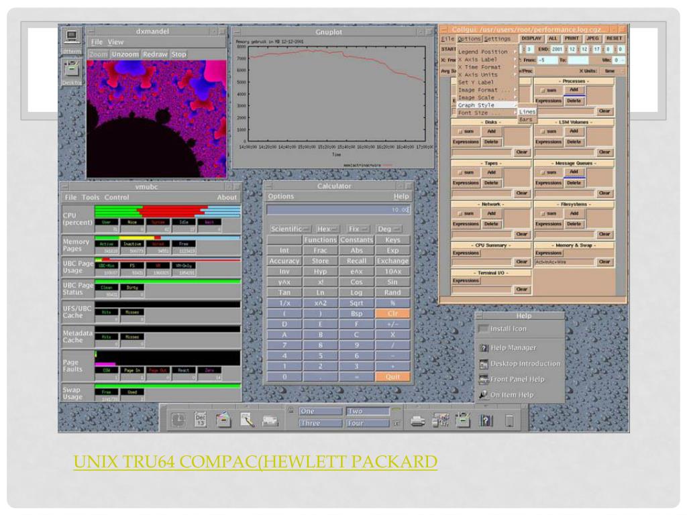Open the application manager icon on the front panel
Screen dimensions: 687x515
[463, 420]
